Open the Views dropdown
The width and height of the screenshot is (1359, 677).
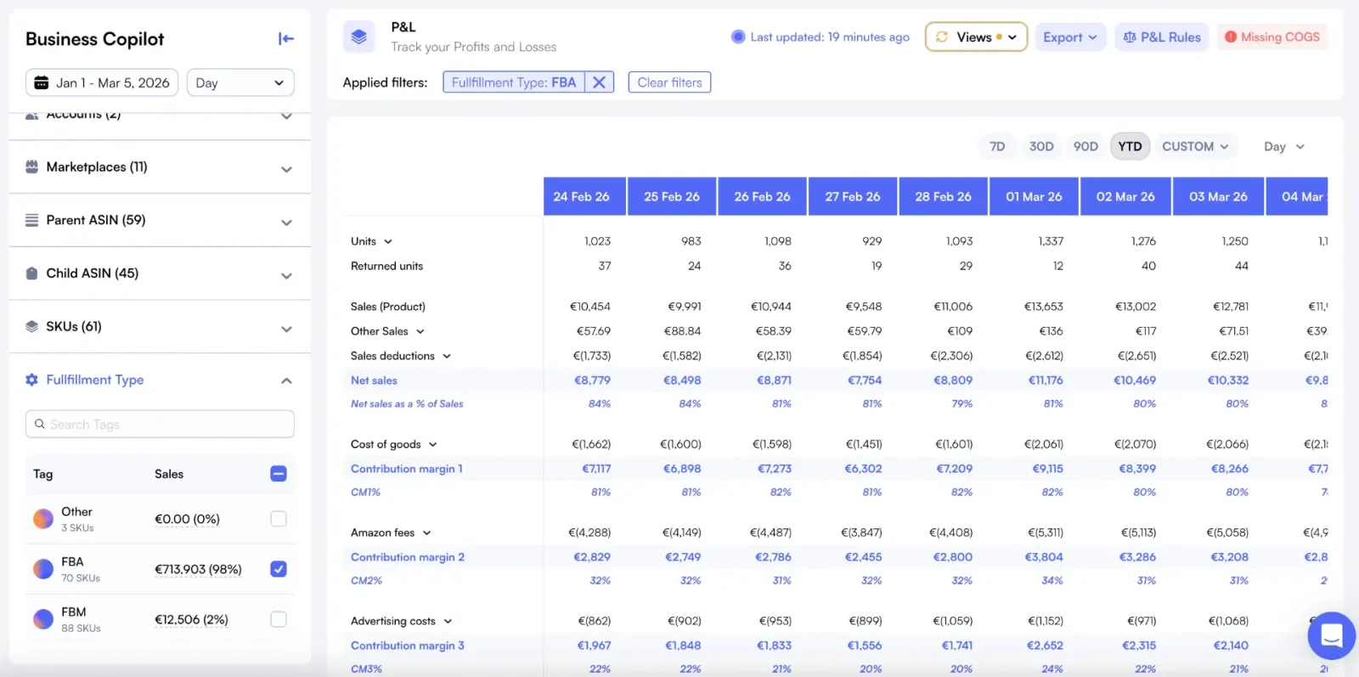[976, 37]
